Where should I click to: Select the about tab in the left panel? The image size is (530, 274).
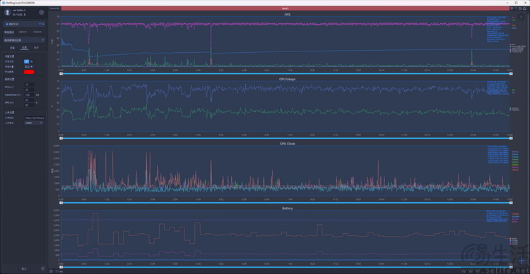36,48
